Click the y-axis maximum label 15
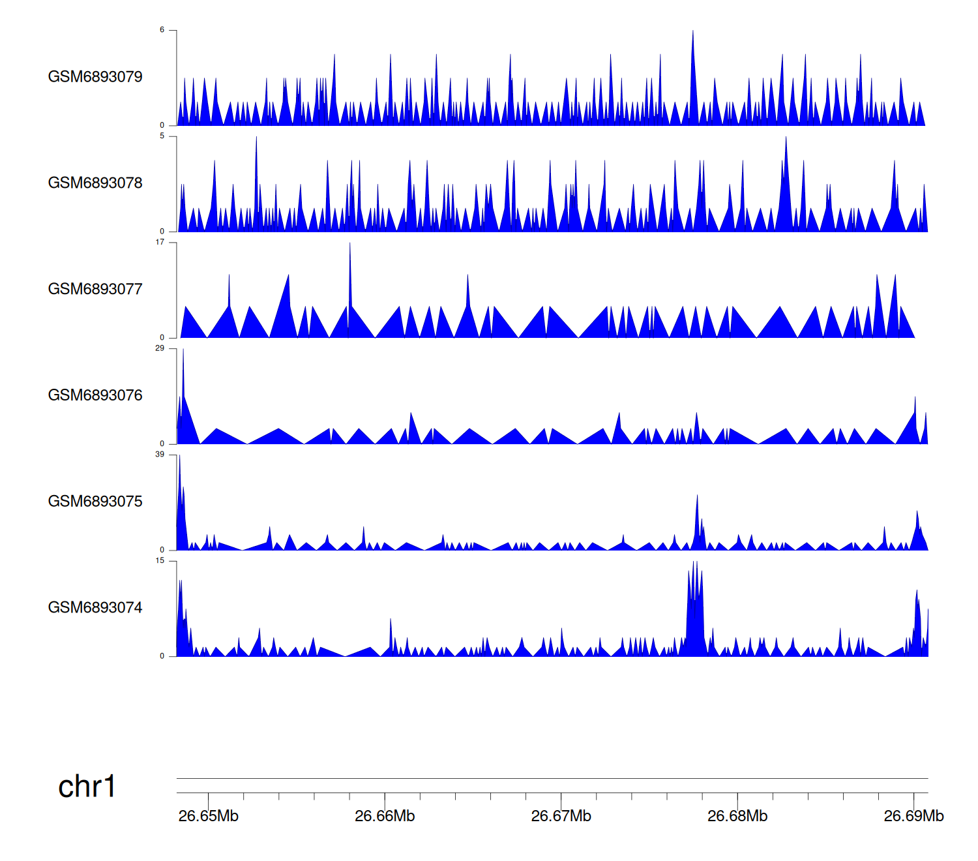 160,561
